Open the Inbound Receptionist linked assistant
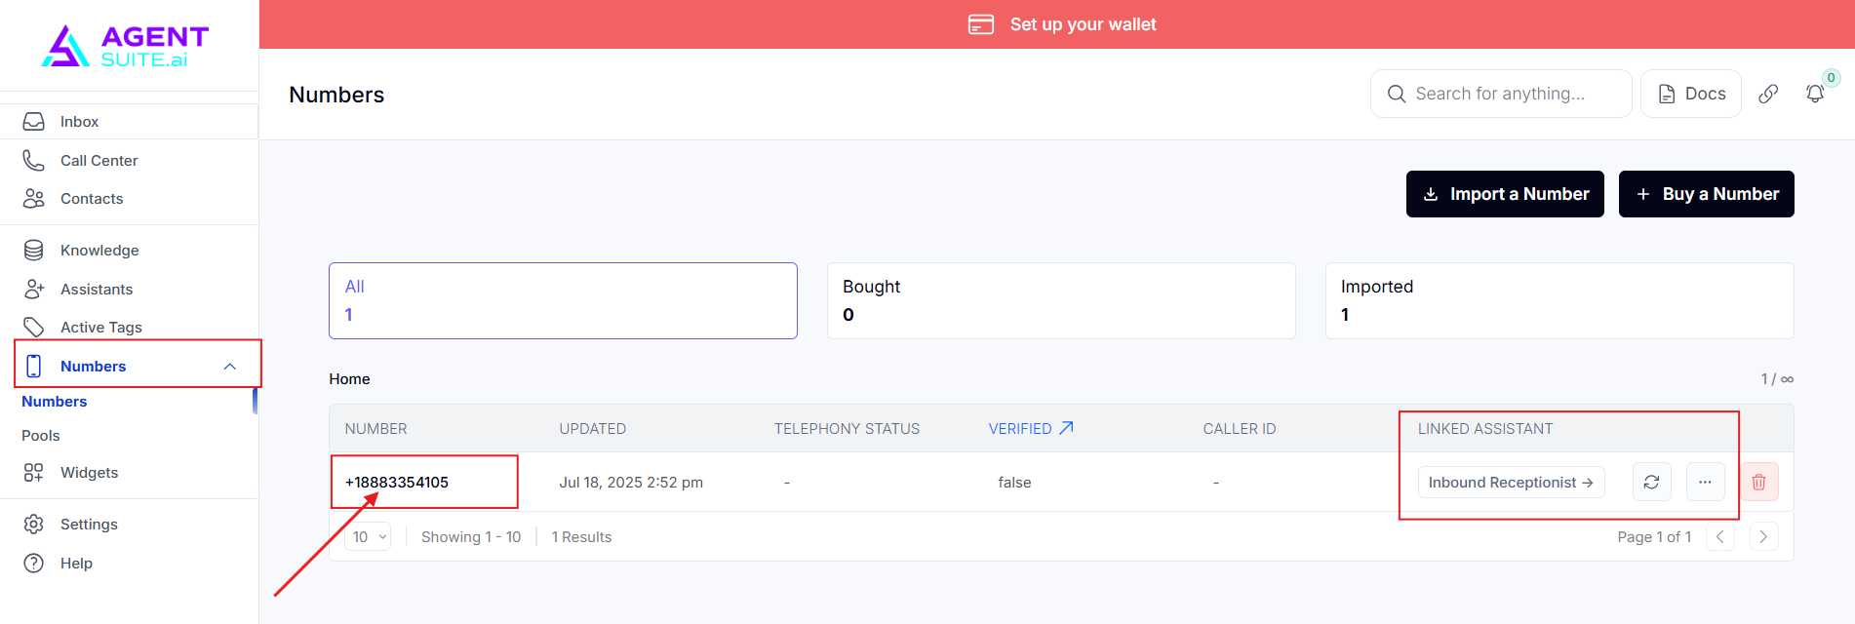Viewport: 1855px width, 624px height. click(1510, 483)
